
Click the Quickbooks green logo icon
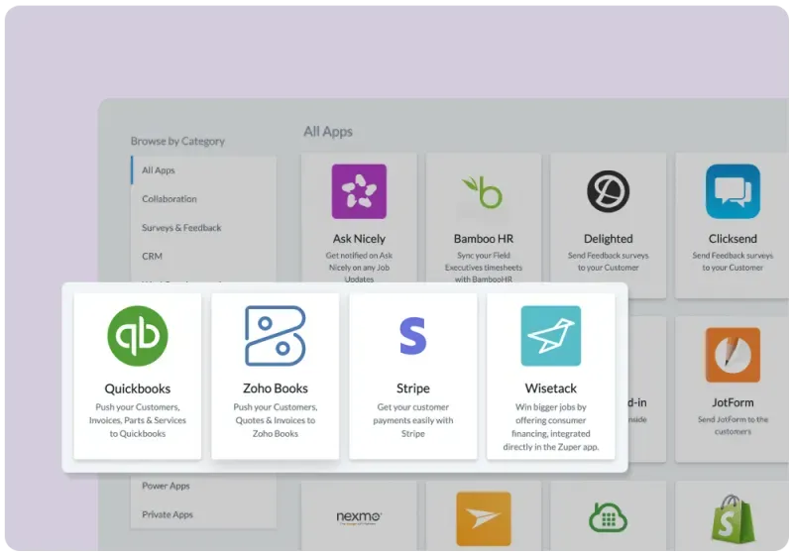coord(138,336)
